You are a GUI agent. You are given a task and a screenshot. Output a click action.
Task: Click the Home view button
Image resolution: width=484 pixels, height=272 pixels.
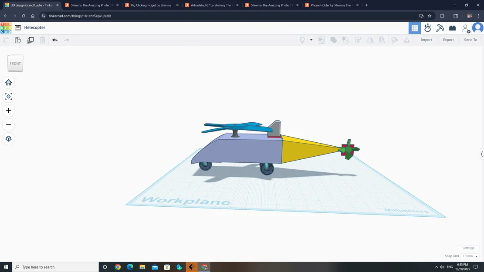[8, 82]
